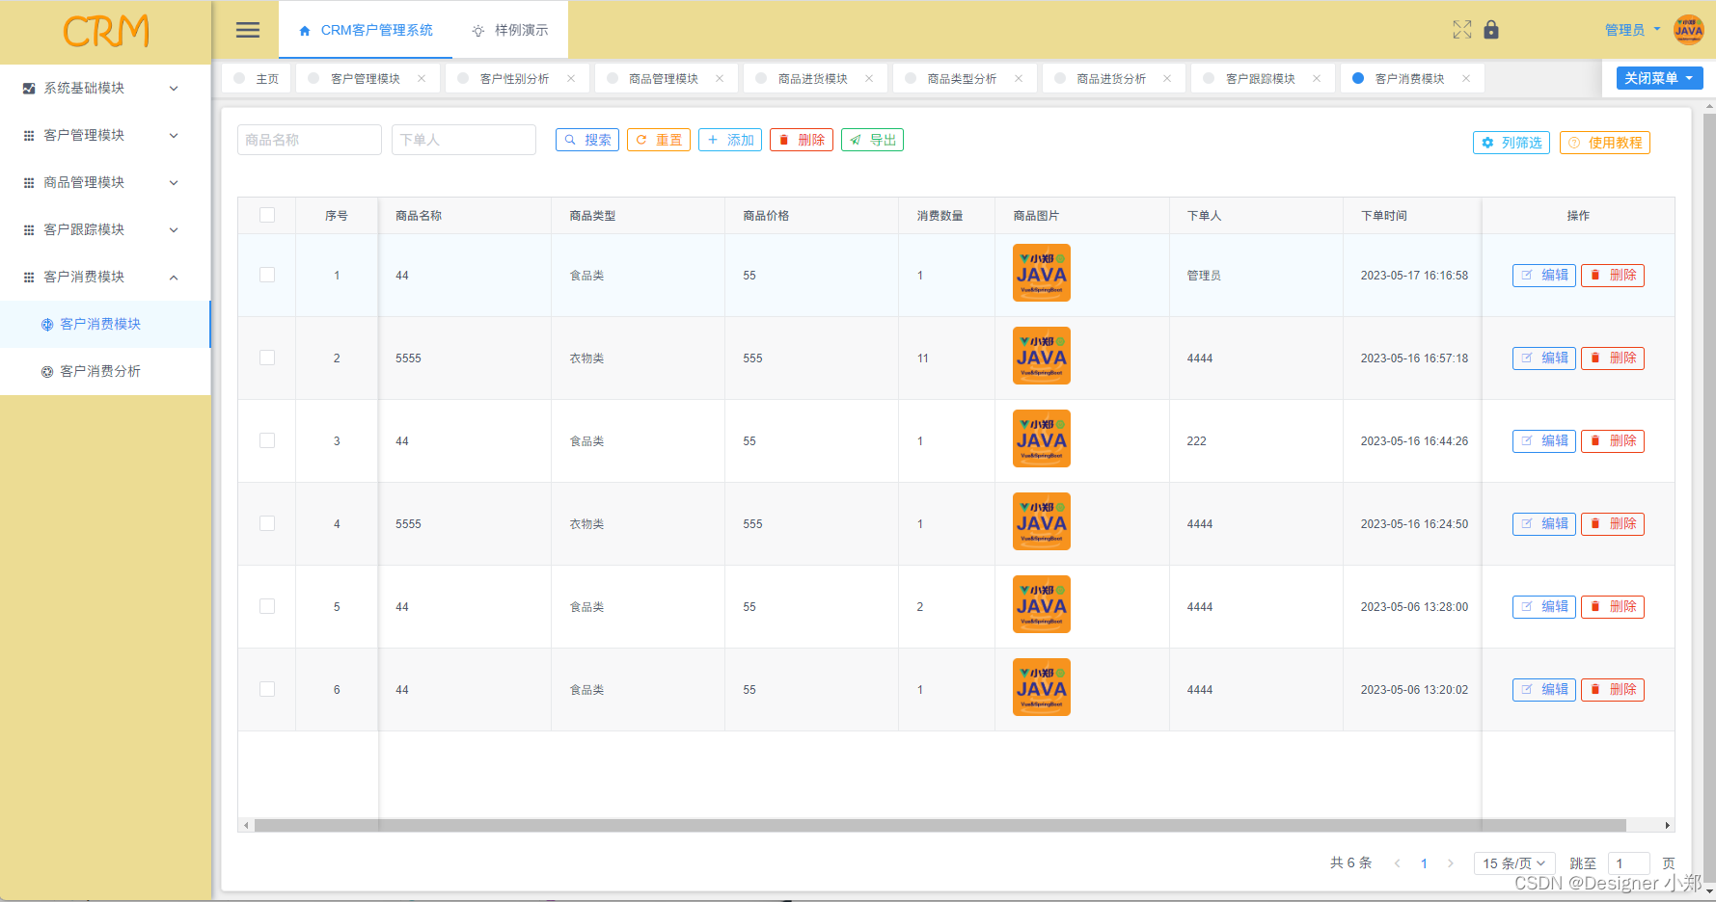Click the 重置 button
Image resolution: width=1716 pixels, height=902 pixels.
[x=659, y=140]
